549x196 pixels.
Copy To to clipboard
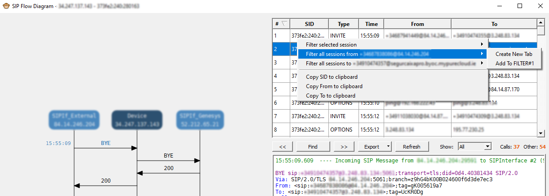click(x=330, y=96)
